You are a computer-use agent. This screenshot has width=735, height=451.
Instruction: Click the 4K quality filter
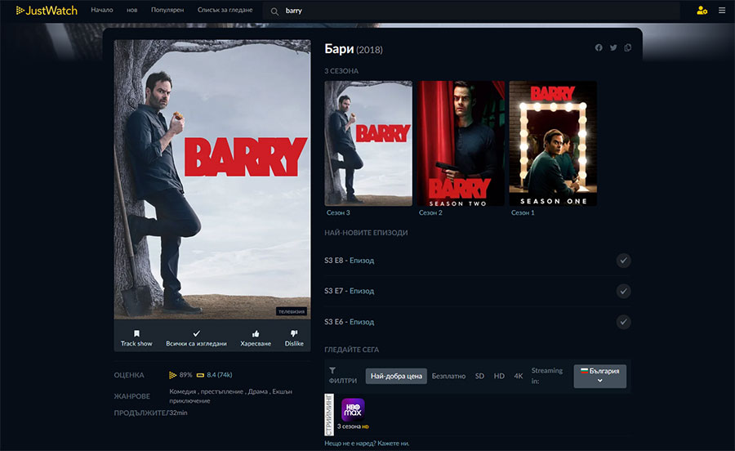(x=519, y=376)
